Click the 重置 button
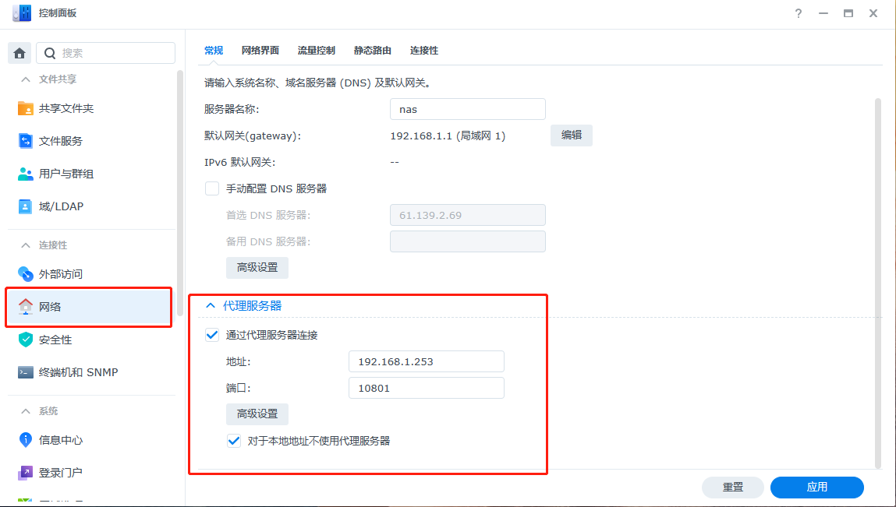The image size is (896, 507). point(732,487)
